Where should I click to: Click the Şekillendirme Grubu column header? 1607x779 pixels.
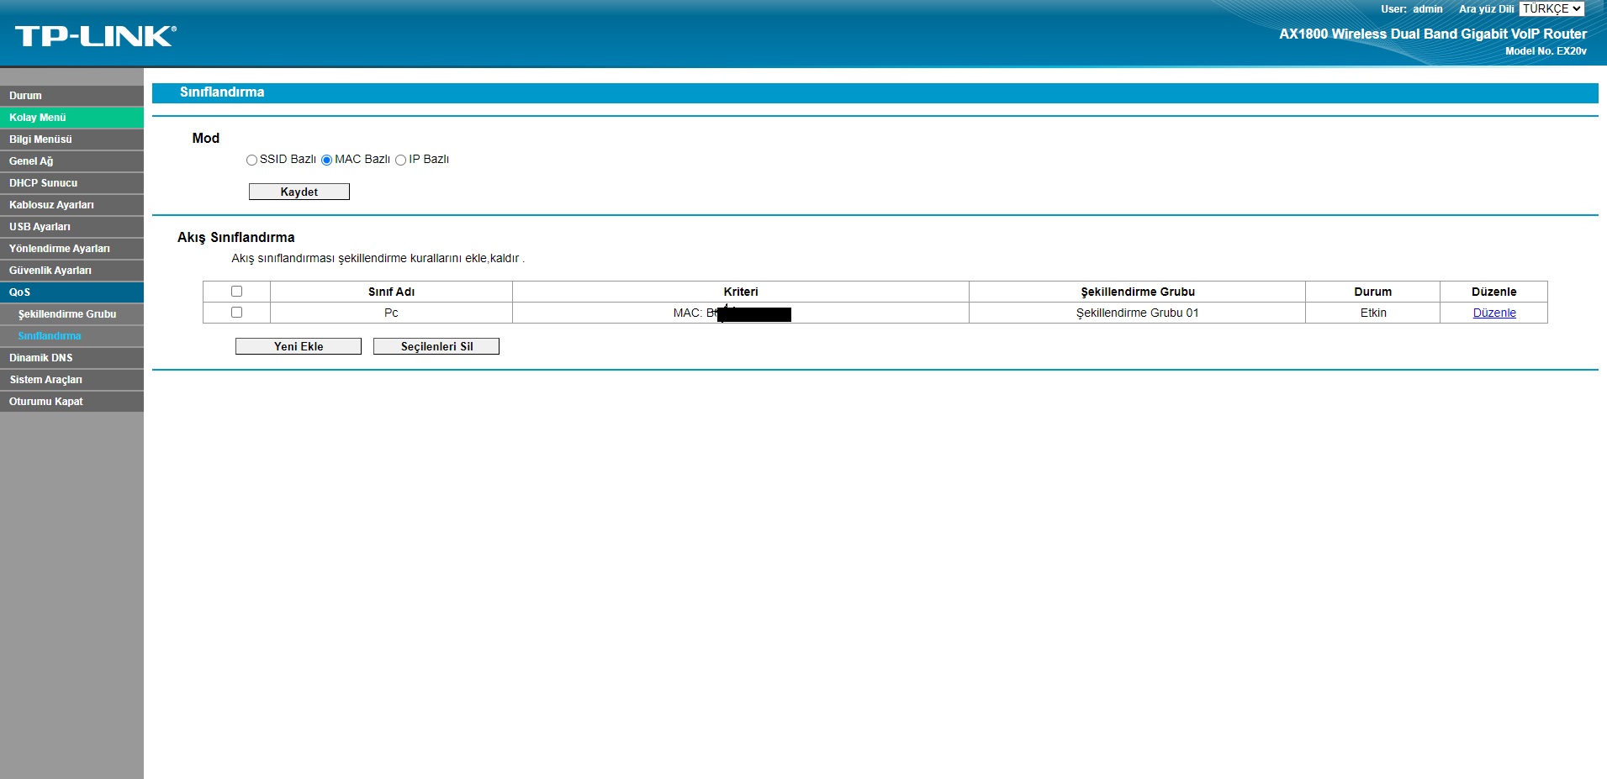tap(1137, 292)
